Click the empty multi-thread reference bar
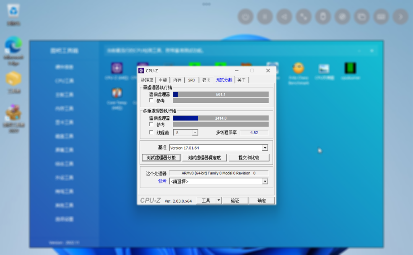 coord(221,124)
